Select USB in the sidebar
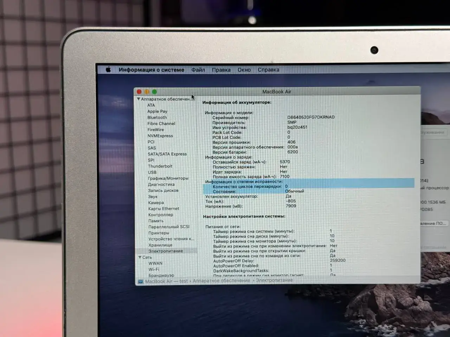This screenshot has height=337, width=450. coord(152,172)
